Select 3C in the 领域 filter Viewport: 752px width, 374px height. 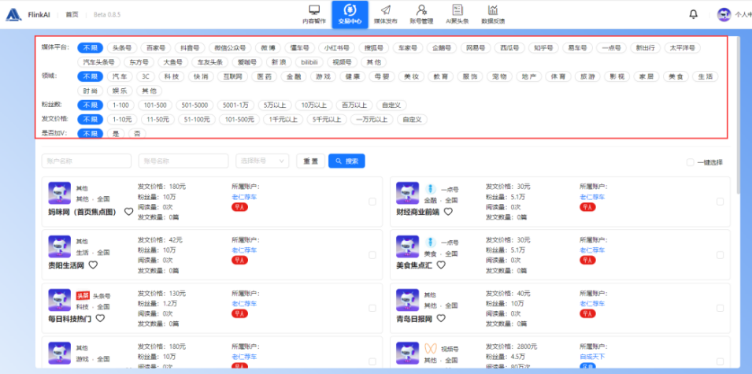(x=146, y=76)
